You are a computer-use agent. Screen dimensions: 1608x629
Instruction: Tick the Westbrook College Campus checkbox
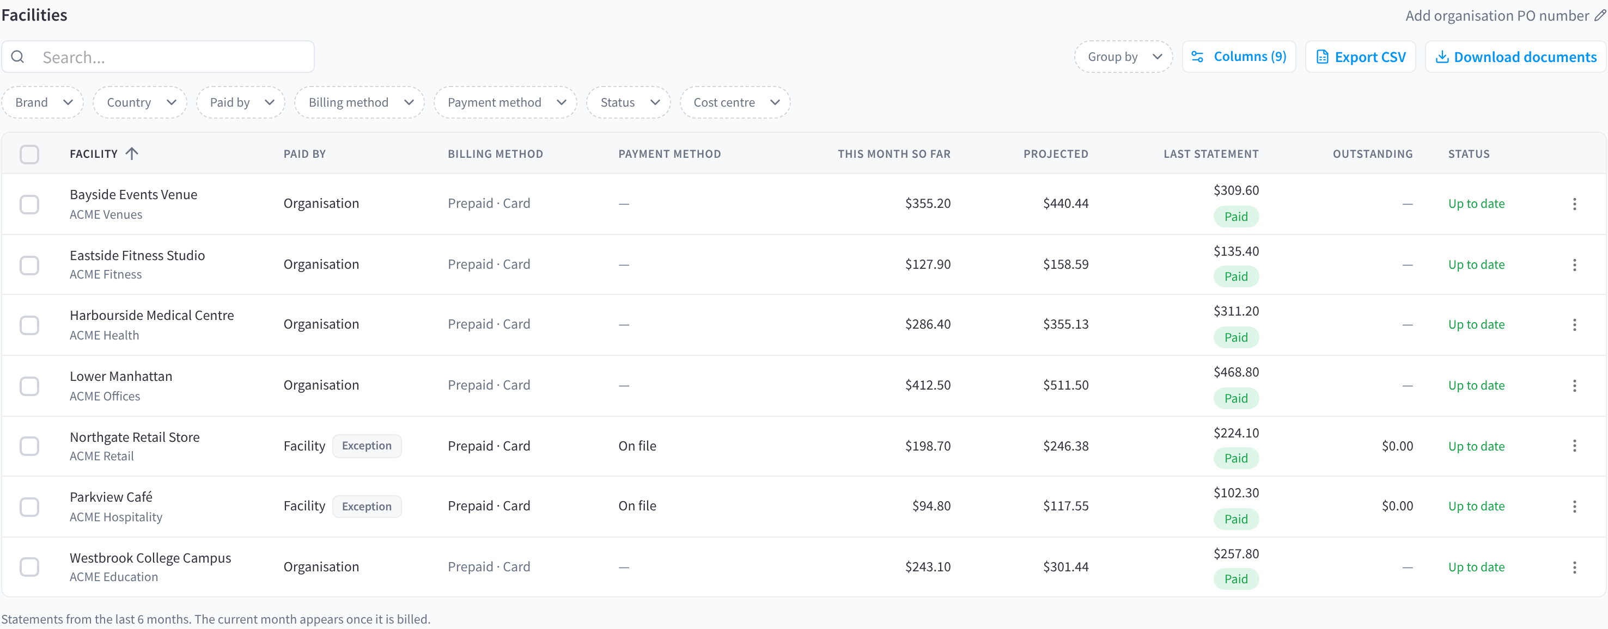point(29,568)
